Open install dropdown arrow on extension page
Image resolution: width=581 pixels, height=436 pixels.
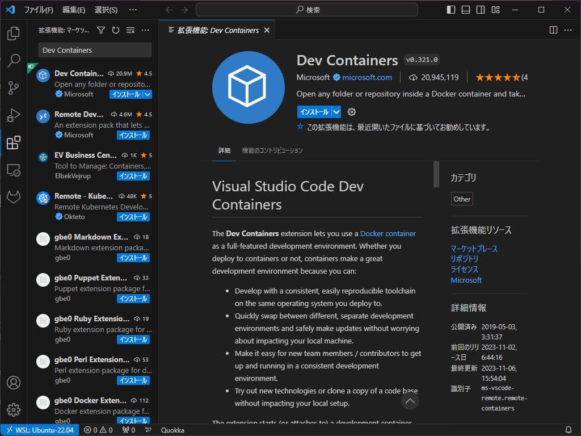click(x=336, y=112)
